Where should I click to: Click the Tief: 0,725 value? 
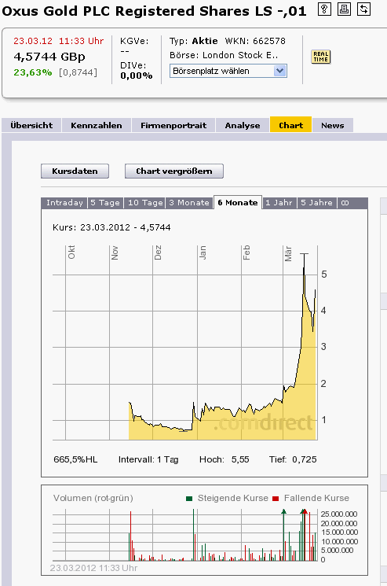293,459
